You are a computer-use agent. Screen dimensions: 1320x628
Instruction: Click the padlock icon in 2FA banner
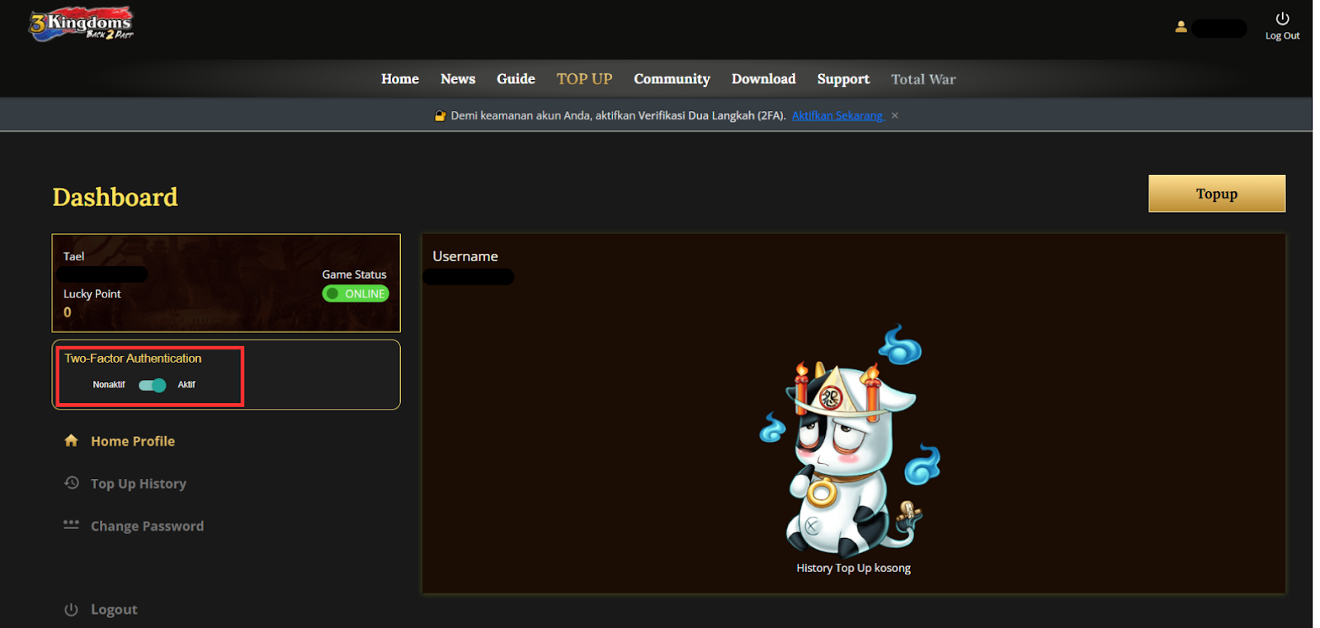click(441, 115)
